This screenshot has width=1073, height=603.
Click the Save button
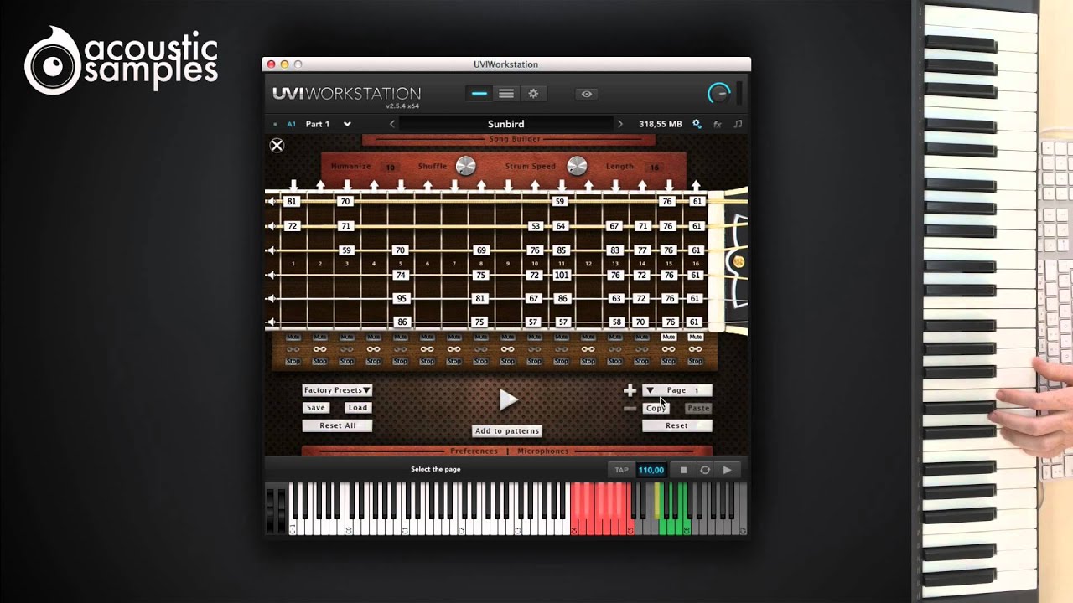(316, 408)
